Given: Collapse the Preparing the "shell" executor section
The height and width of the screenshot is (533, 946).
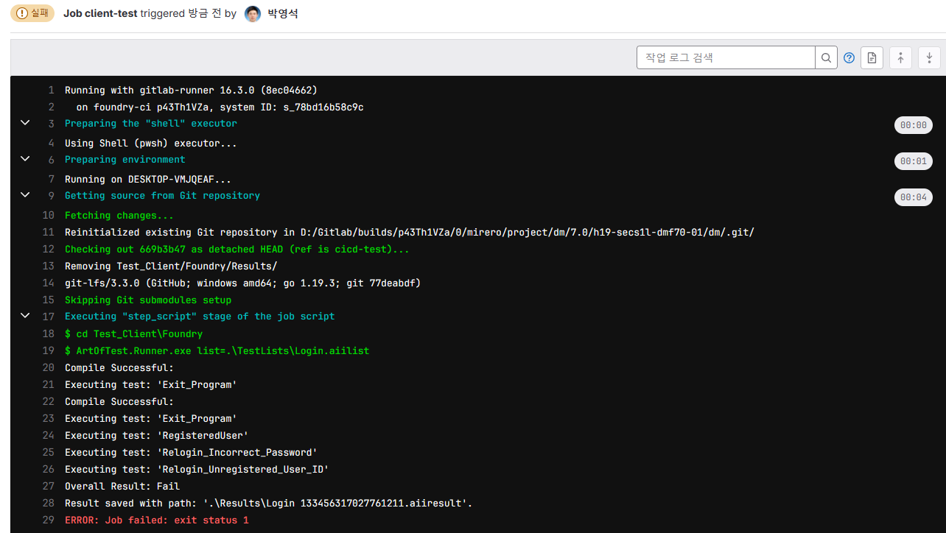Looking at the screenshot, I should 25,123.
